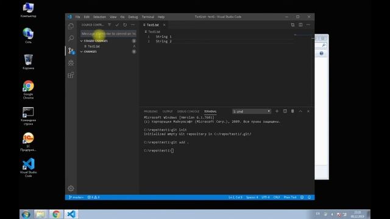Split the terminal

[285, 111]
